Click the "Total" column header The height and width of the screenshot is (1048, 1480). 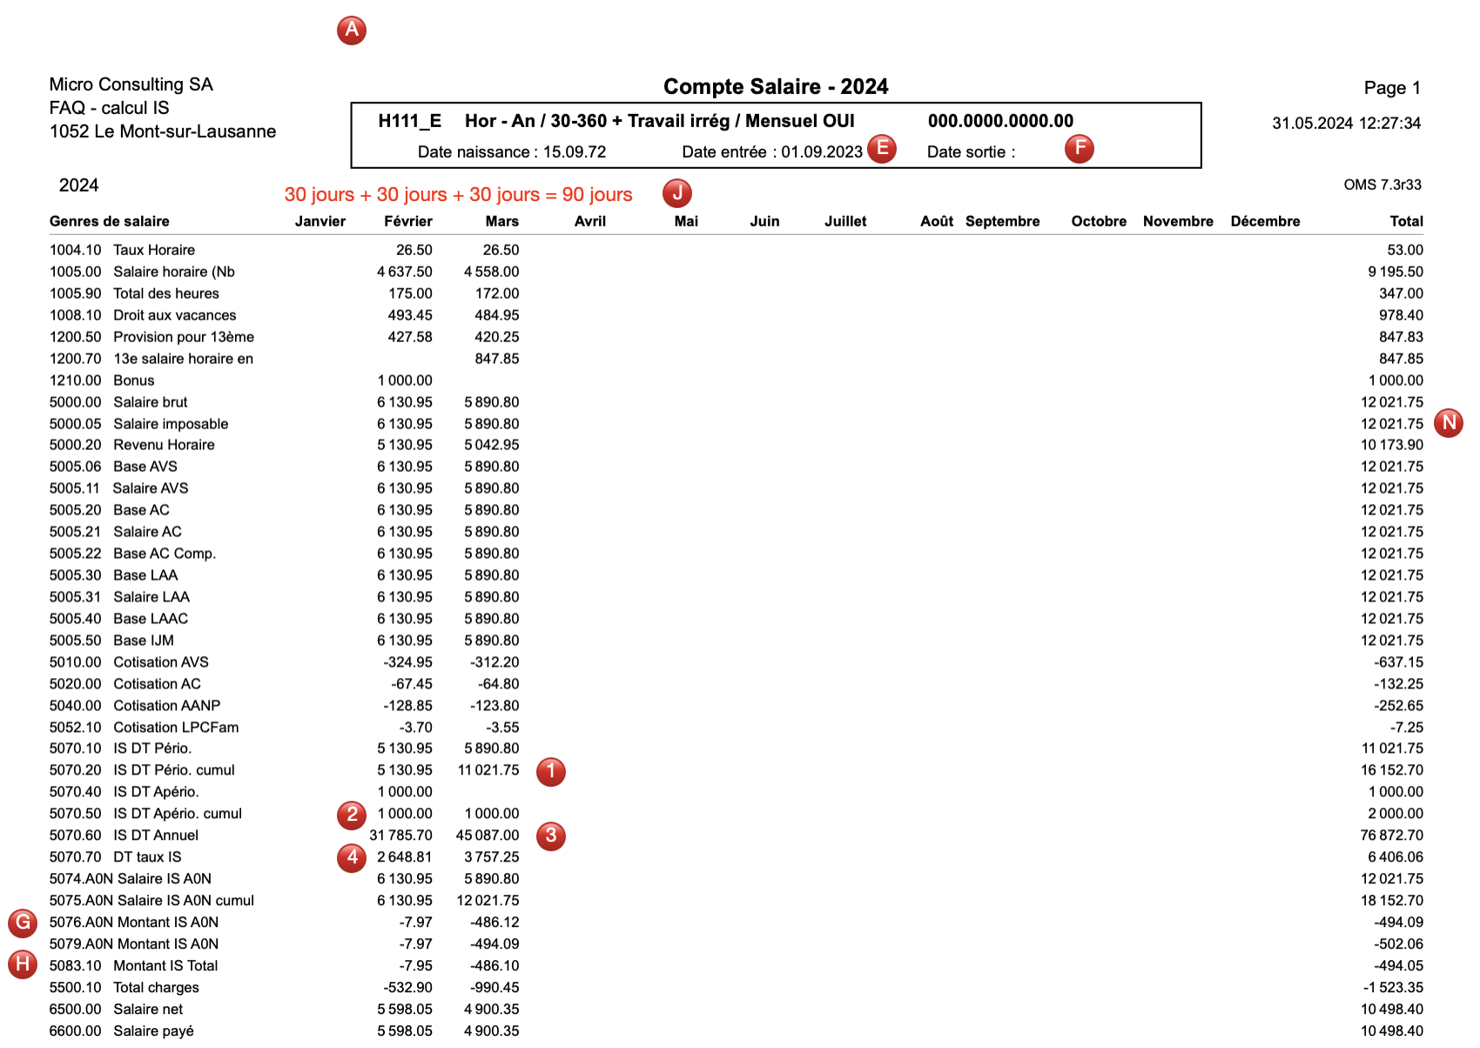(x=1406, y=221)
